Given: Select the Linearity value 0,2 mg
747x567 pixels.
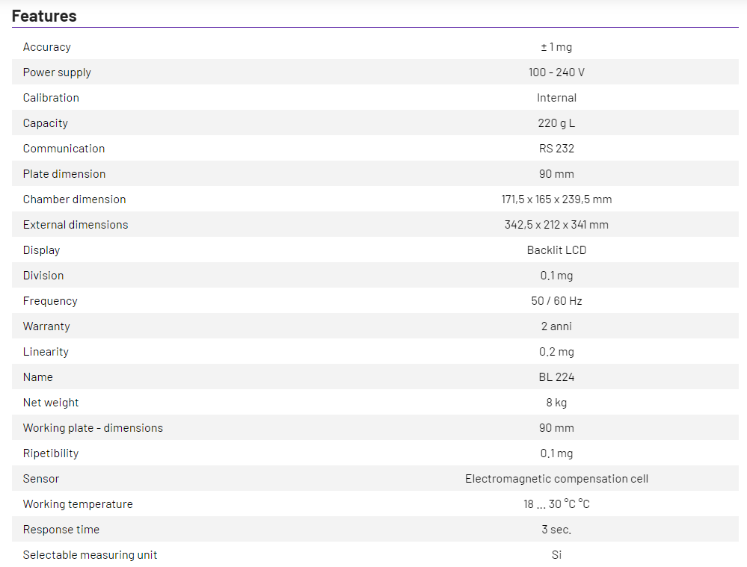Looking at the screenshot, I should pos(556,352).
